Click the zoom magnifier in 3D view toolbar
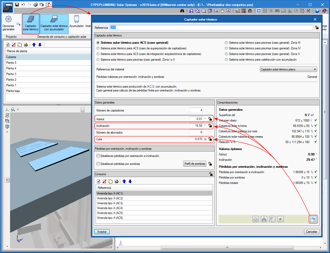This screenshot has height=253, width=330. (x=13, y=110)
